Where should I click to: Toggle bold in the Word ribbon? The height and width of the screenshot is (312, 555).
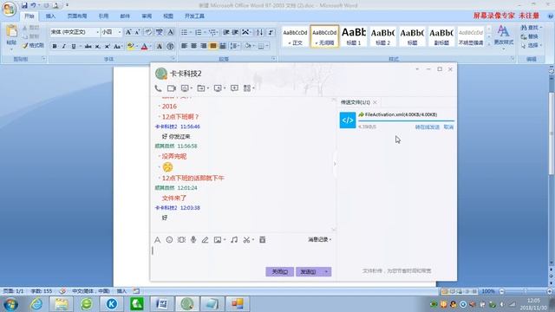55,46
